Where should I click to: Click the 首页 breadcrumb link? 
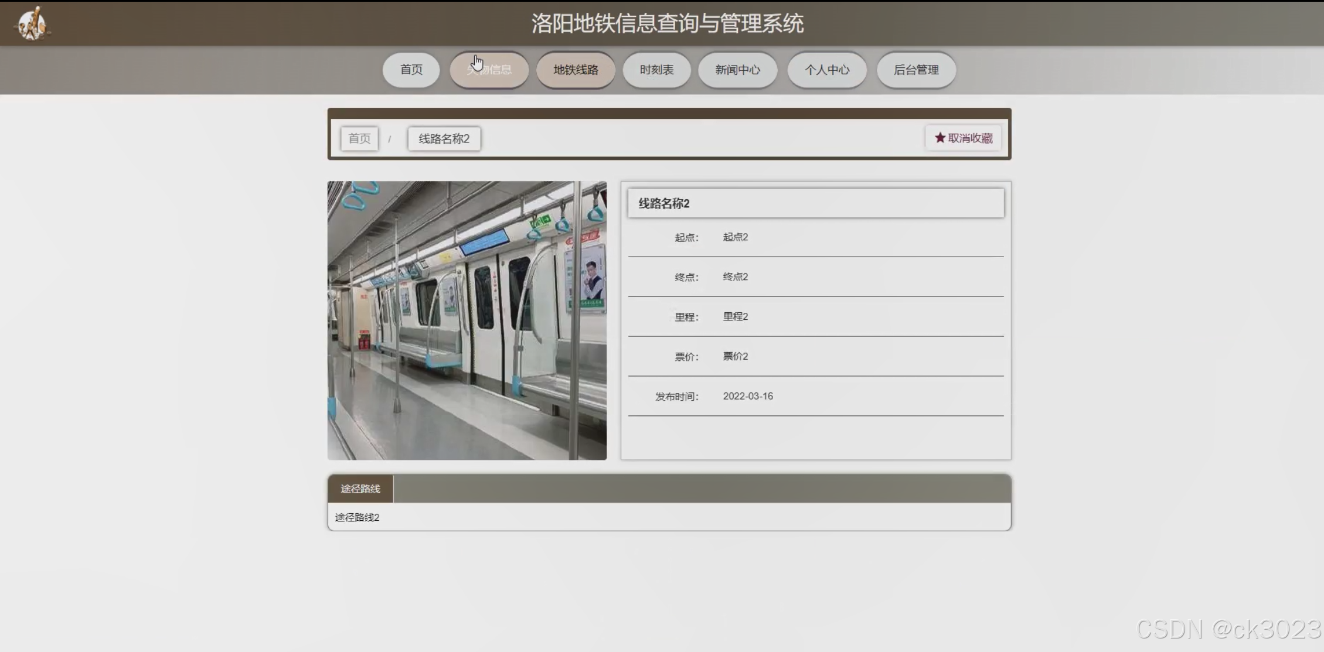[x=359, y=139]
